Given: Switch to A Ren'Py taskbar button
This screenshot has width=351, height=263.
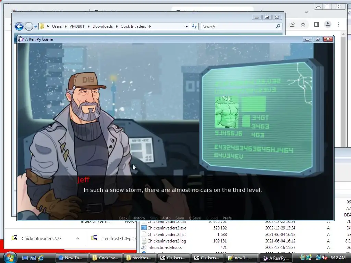Looking at the screenshot, I should [276, 258].
